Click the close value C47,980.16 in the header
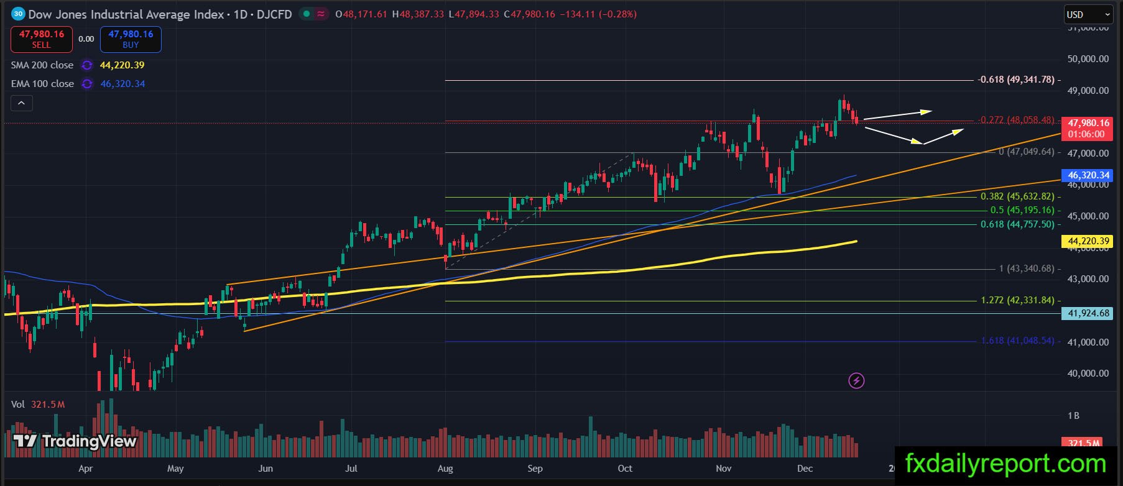The image size is (1123, 486). coord(529,14)
